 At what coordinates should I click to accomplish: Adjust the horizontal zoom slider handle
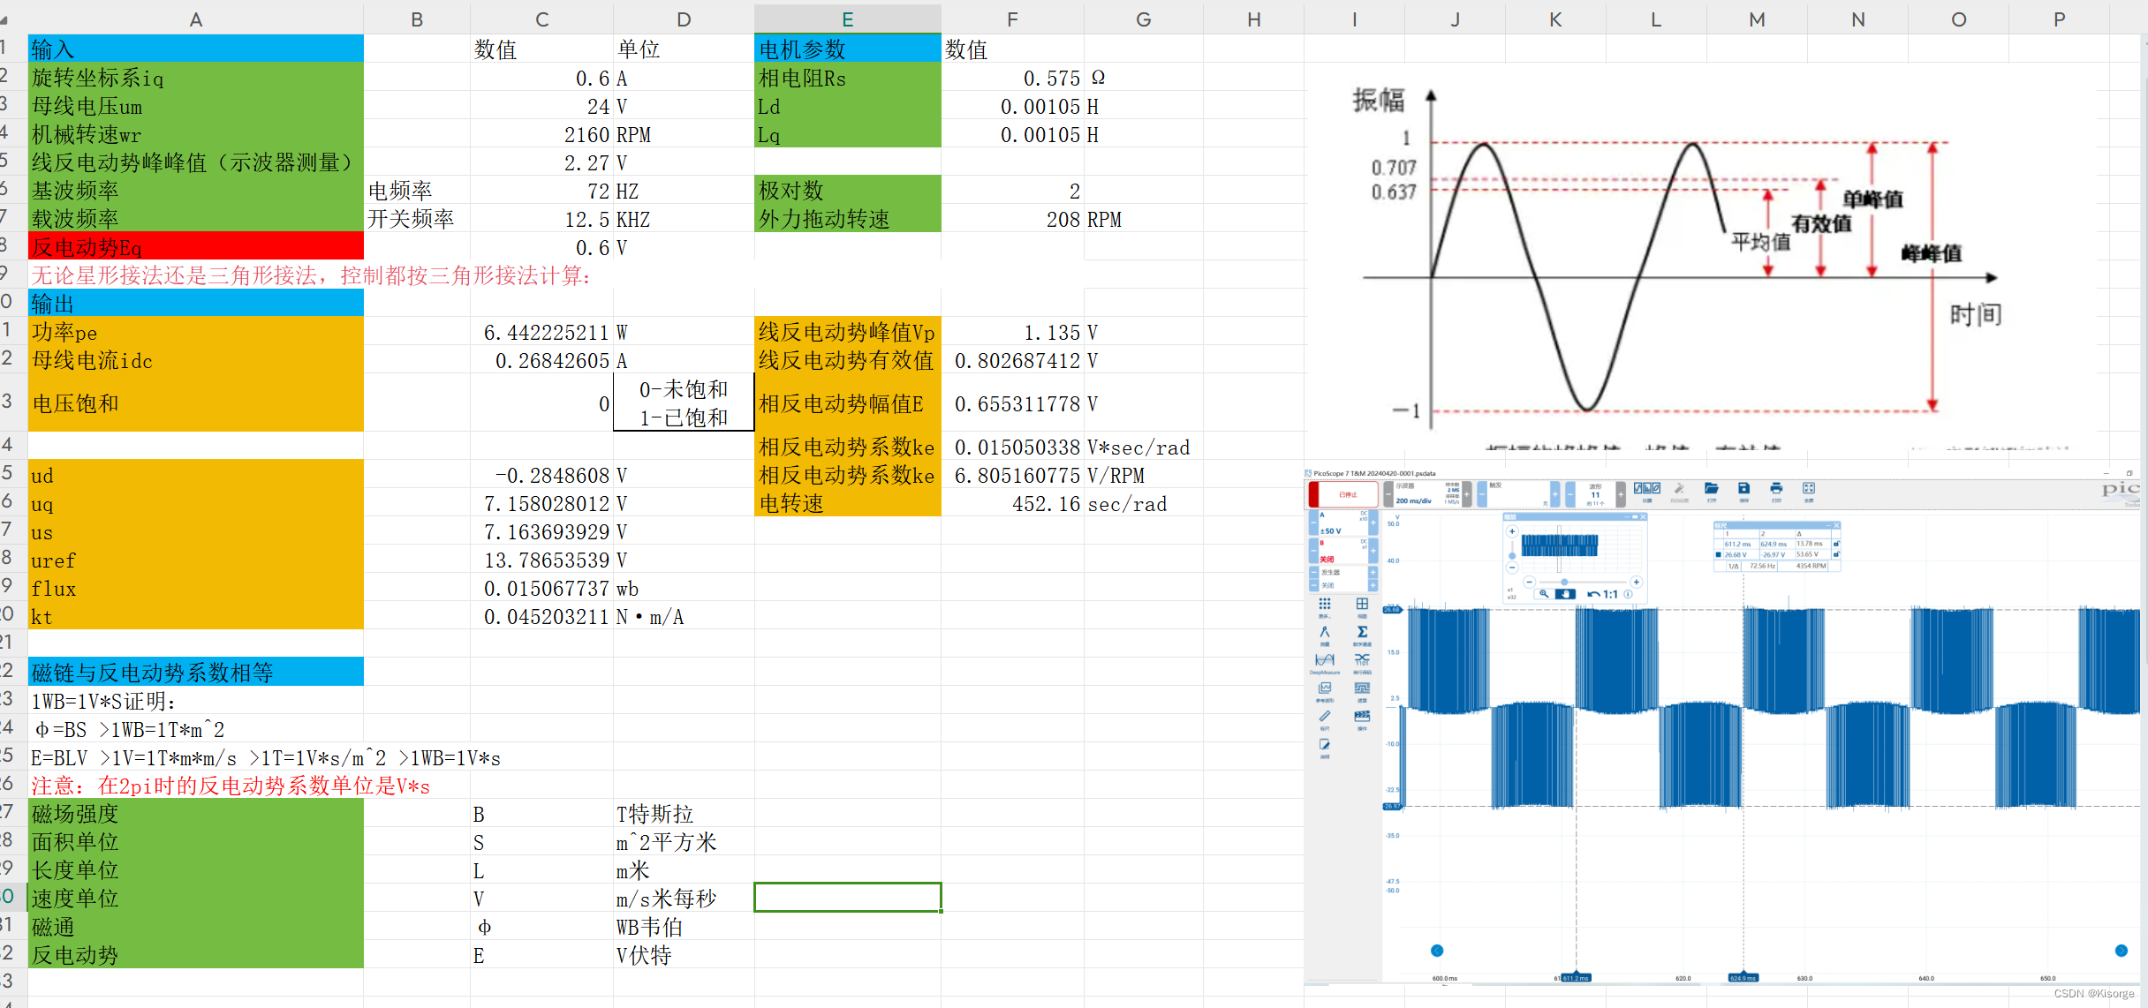pos(1564,582)
